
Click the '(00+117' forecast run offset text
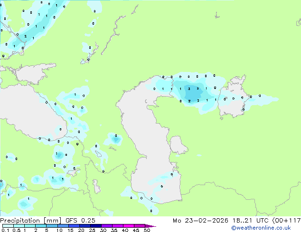pos(286,221)
